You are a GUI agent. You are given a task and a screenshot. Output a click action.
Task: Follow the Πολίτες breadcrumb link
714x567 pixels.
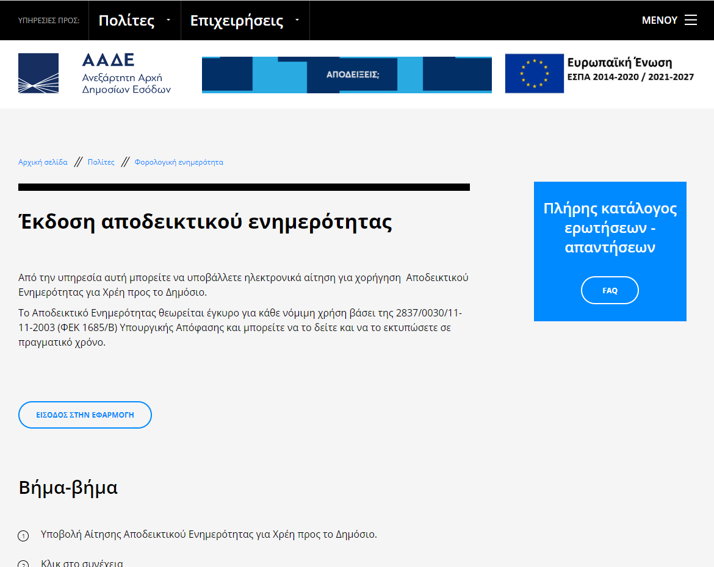tap(101, 162)
